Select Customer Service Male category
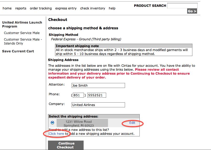 pos(22,33)
